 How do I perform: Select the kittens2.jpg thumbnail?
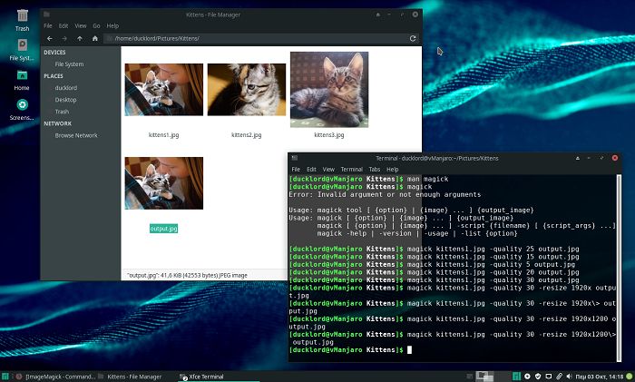coord(246,89)
